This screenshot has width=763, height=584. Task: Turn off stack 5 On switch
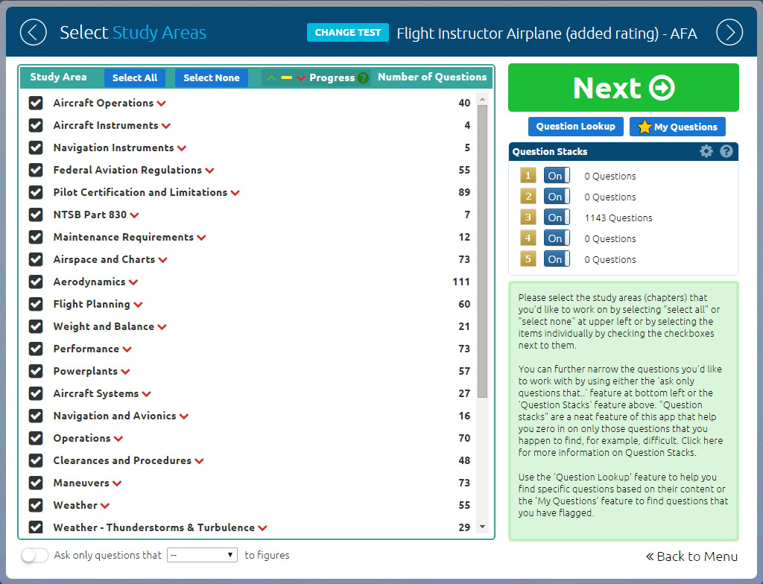click(x=557, y=259)
